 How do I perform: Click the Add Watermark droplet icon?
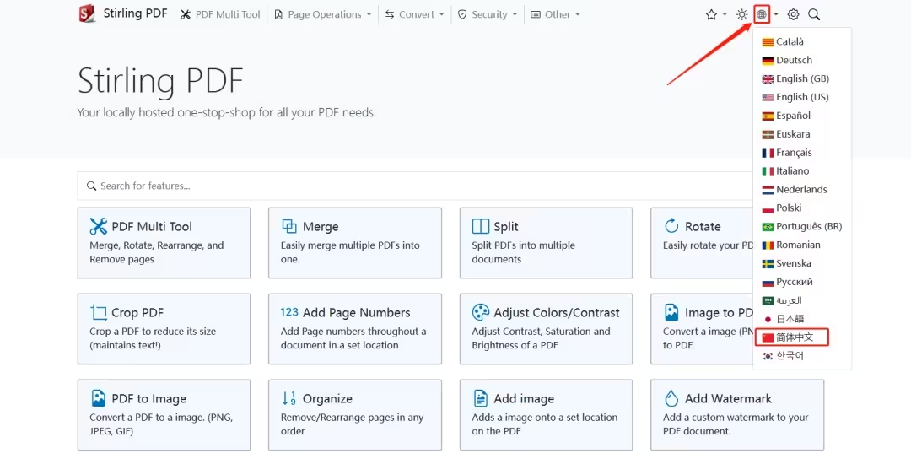(671, 398)
